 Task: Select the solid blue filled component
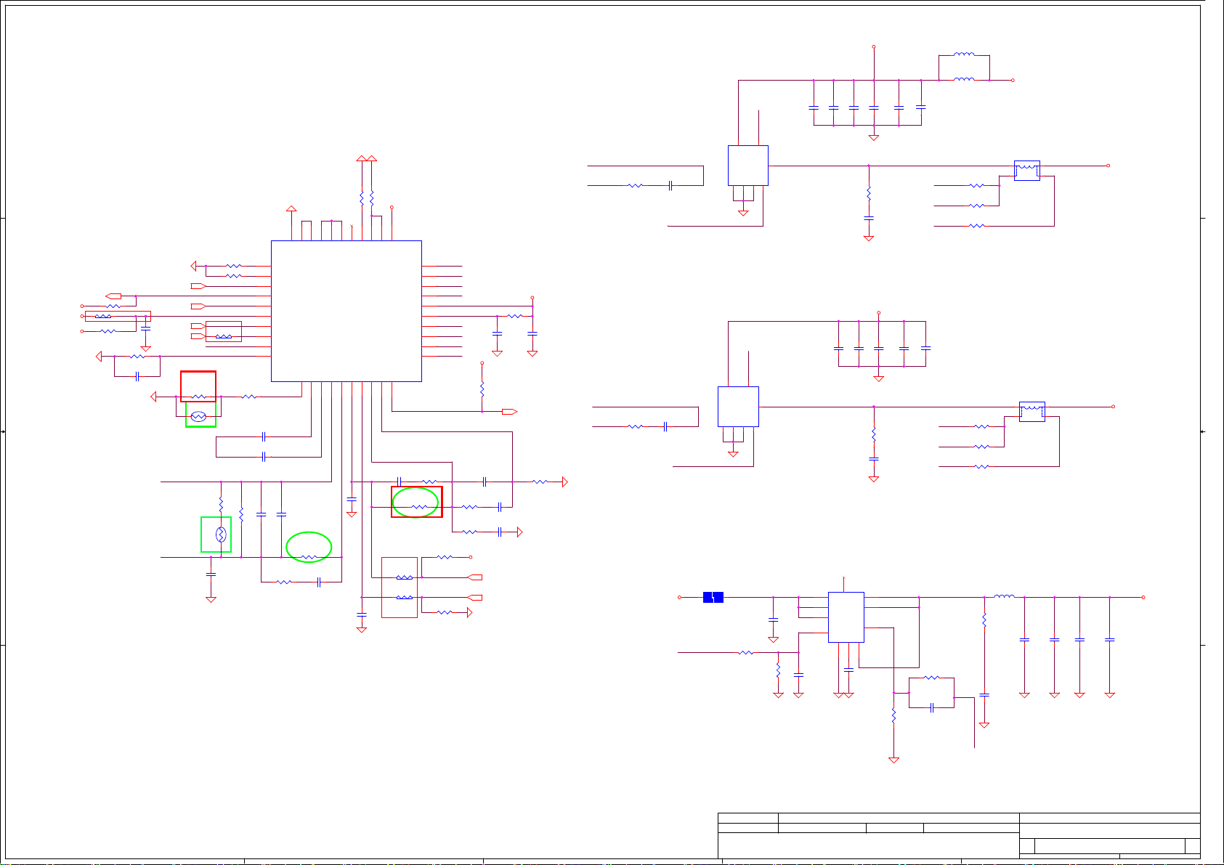coord(713,598)
